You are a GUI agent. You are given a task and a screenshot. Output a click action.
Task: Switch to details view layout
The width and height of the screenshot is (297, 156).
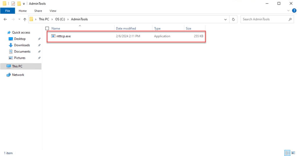tap(287, 153)
